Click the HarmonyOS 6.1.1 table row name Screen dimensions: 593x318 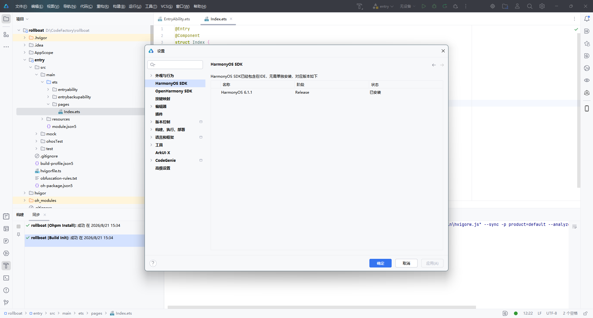point(237,92)
